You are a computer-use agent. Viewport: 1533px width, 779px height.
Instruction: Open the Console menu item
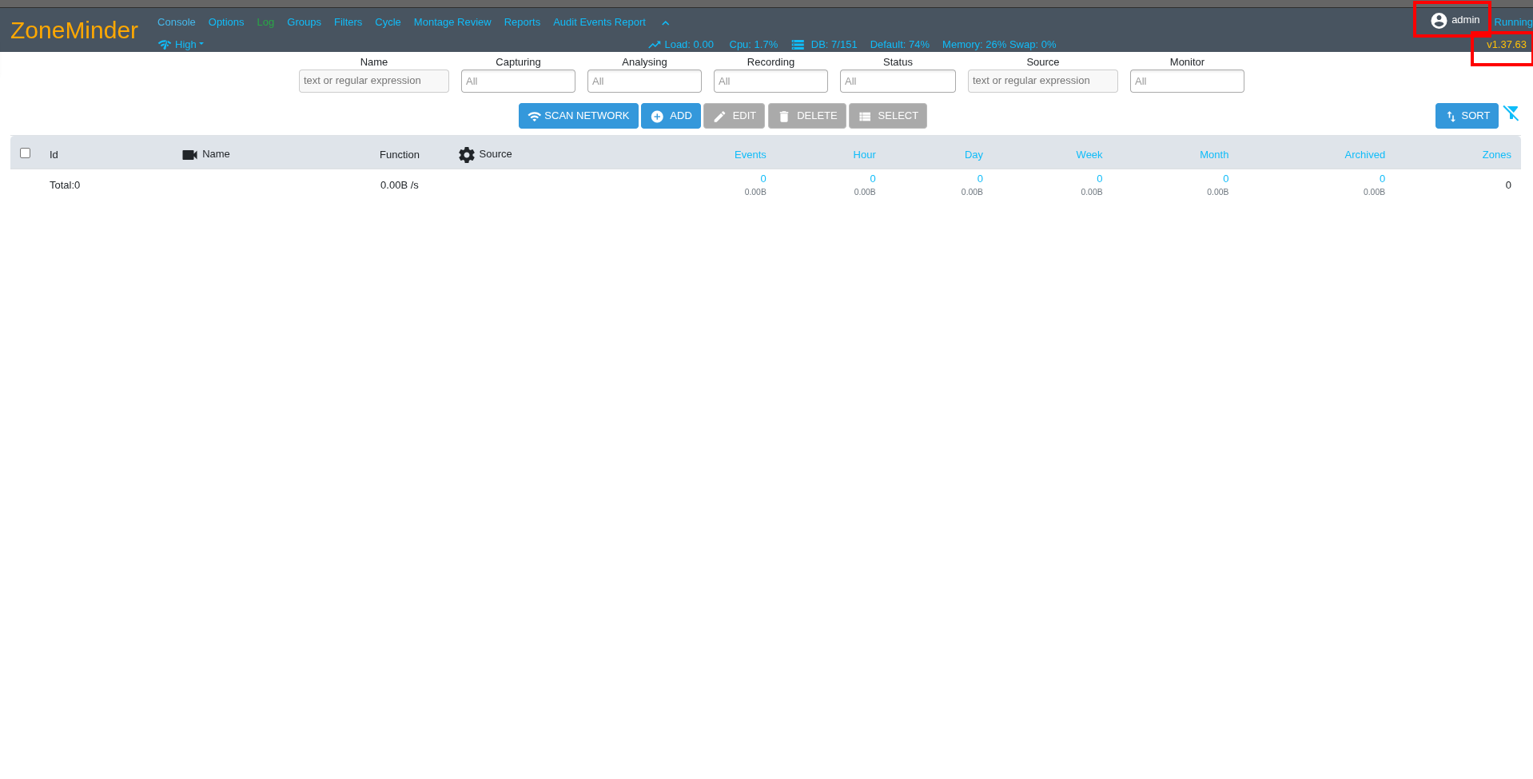[177, 22]
